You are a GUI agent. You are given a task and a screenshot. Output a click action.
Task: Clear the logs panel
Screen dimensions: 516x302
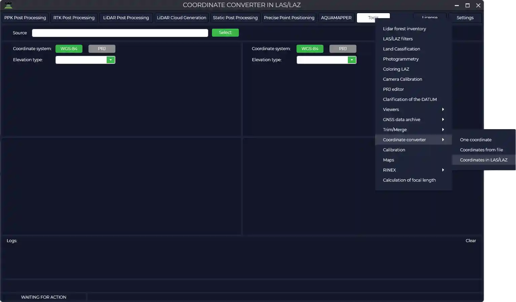click(x=471, y=241)
